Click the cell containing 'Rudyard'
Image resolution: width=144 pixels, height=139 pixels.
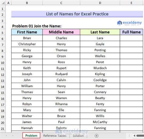(61, 74)
